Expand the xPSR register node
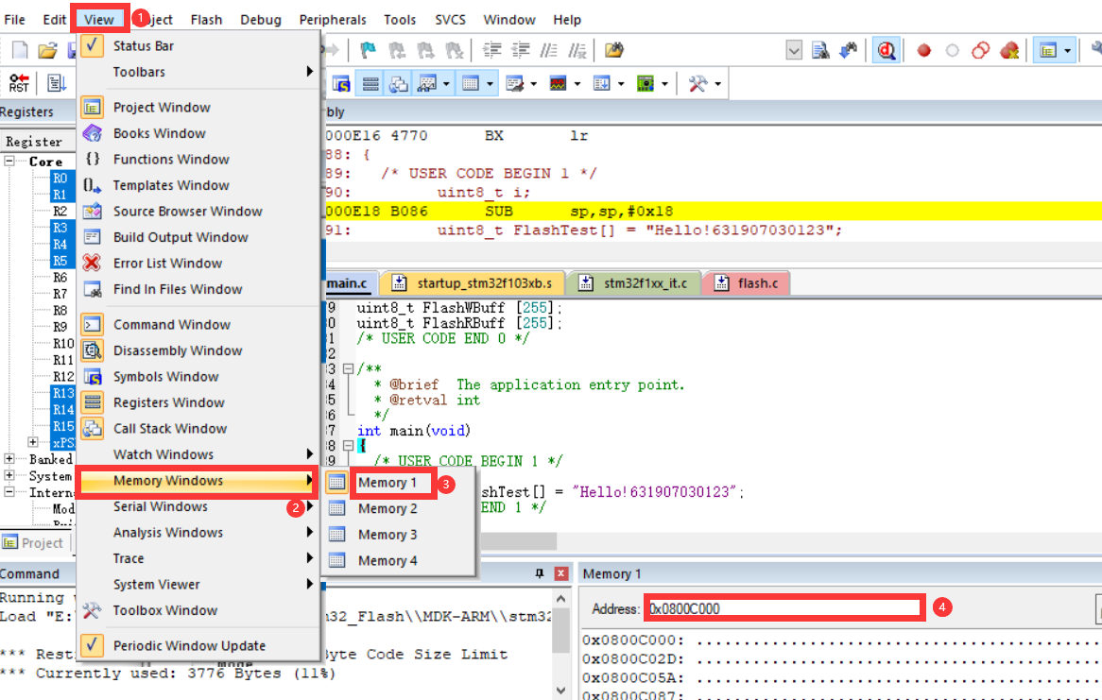 click(33, 442)
